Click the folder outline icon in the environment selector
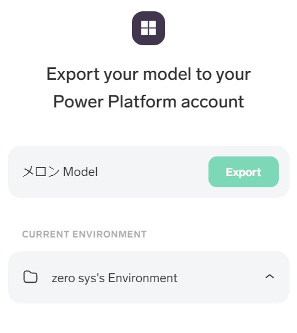The height and width of the screenshot is (333, 297). 30,276
